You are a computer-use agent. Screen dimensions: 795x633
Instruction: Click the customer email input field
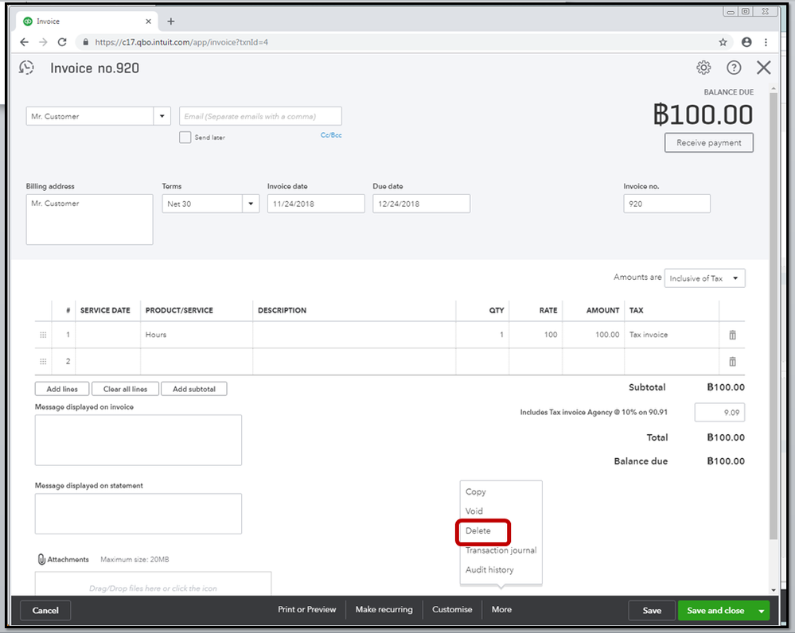pyautogui.click(x=260, y=116)
